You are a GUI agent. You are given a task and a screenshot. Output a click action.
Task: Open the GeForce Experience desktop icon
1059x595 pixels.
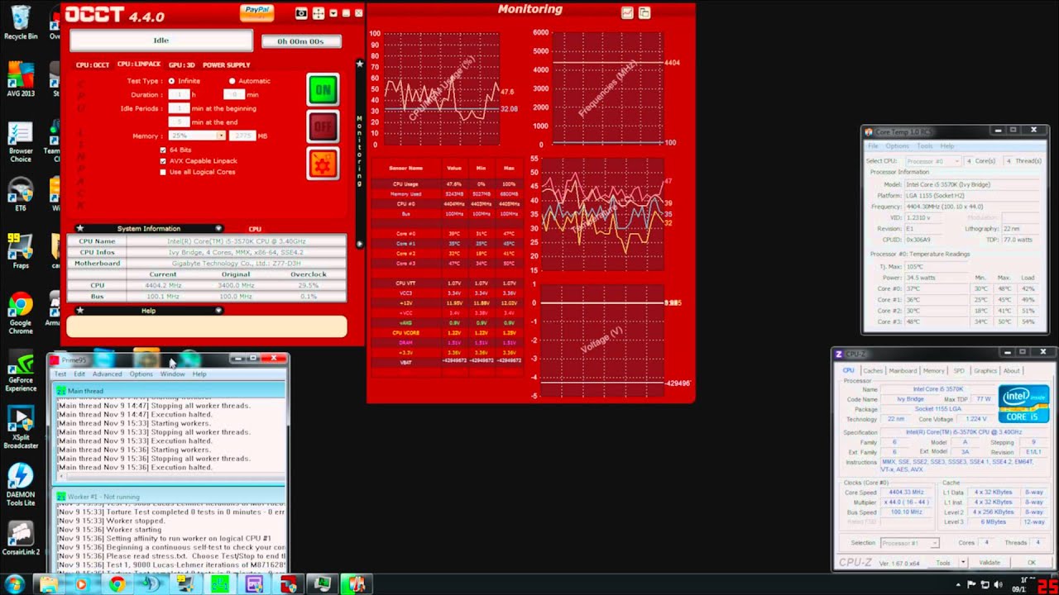coord(21,372)
